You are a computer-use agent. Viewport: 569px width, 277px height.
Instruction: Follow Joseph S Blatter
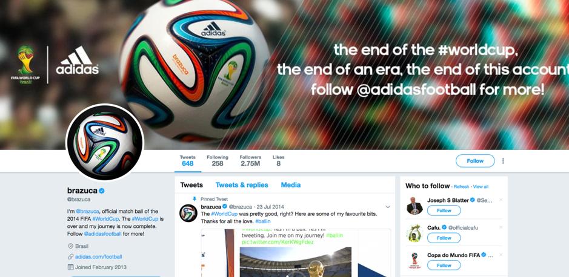tap(444, 210)
